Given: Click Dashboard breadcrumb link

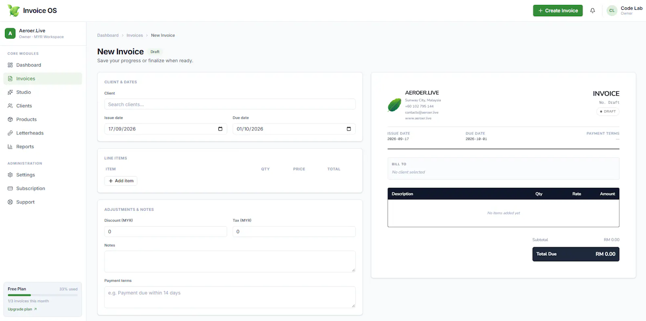Looking at the screenshot, I should [108, 36].
